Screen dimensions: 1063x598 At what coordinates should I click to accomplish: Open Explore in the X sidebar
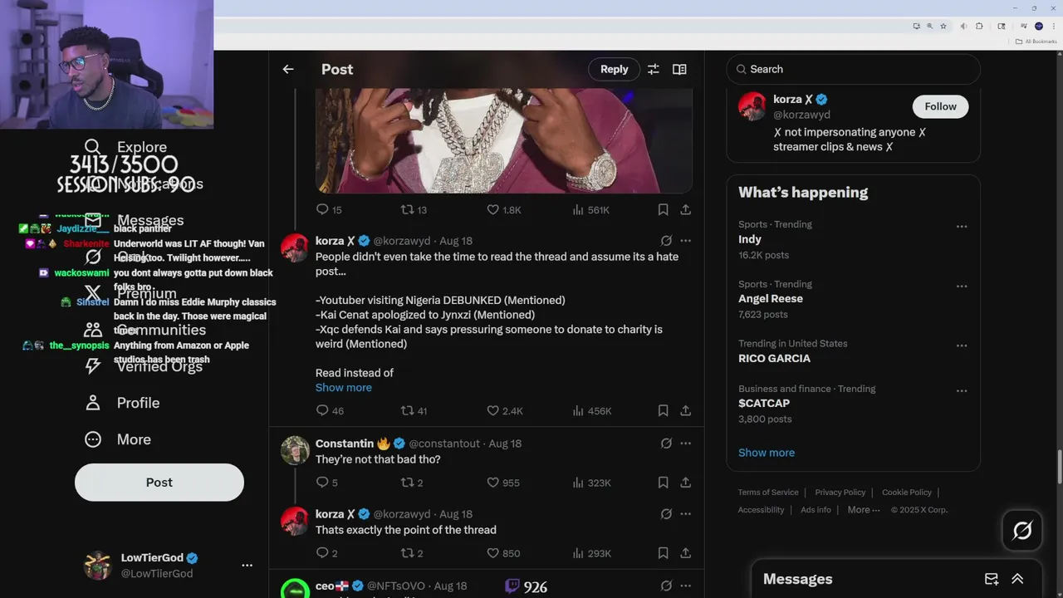click(x=126, y=147)
